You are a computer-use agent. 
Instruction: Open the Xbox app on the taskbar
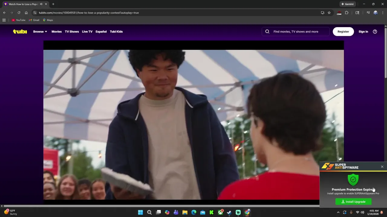(220, 212)
